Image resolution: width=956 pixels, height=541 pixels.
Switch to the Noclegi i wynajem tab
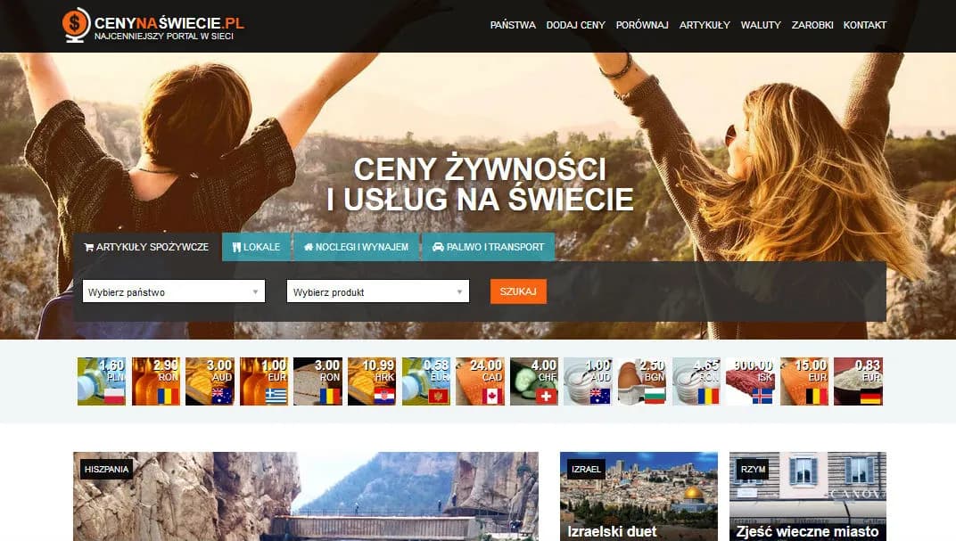click(x=356, y=247)
